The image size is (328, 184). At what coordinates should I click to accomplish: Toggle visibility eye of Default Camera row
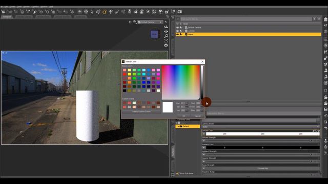(178, 27)
